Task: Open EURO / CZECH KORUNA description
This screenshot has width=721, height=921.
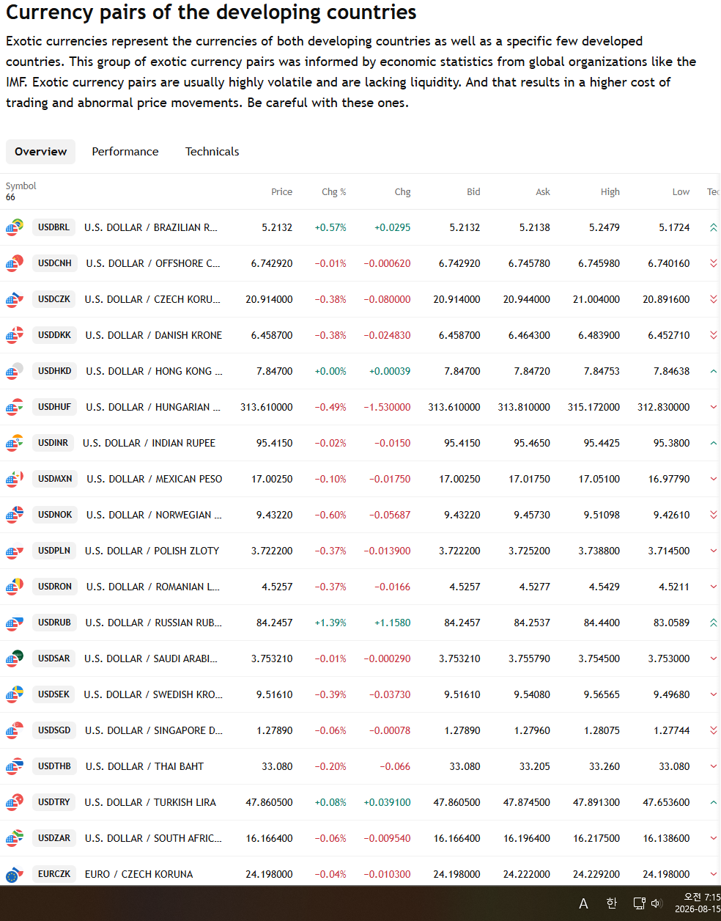Action: coord(138,874)
